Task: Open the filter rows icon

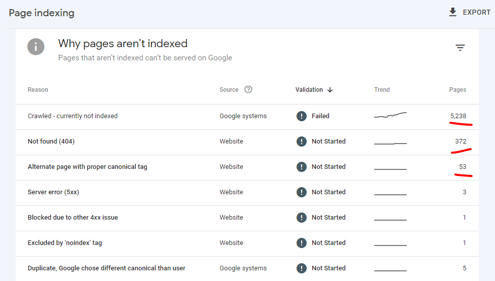Action: coord(460,48)
